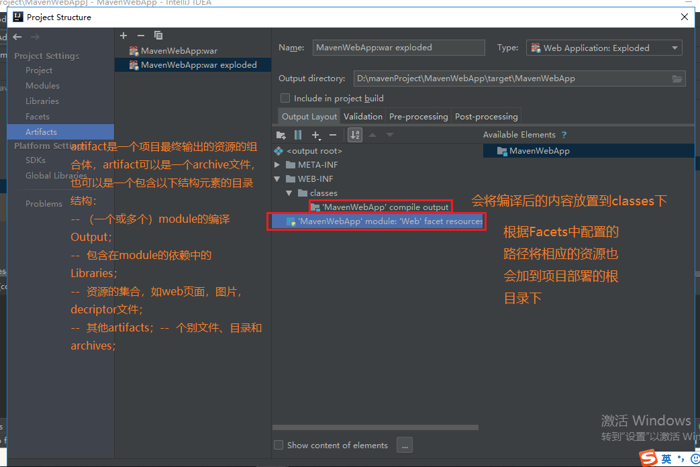Add a new artifact with plus icon
The height and width of the screenshot is (467, 700).
click(123, 36)
